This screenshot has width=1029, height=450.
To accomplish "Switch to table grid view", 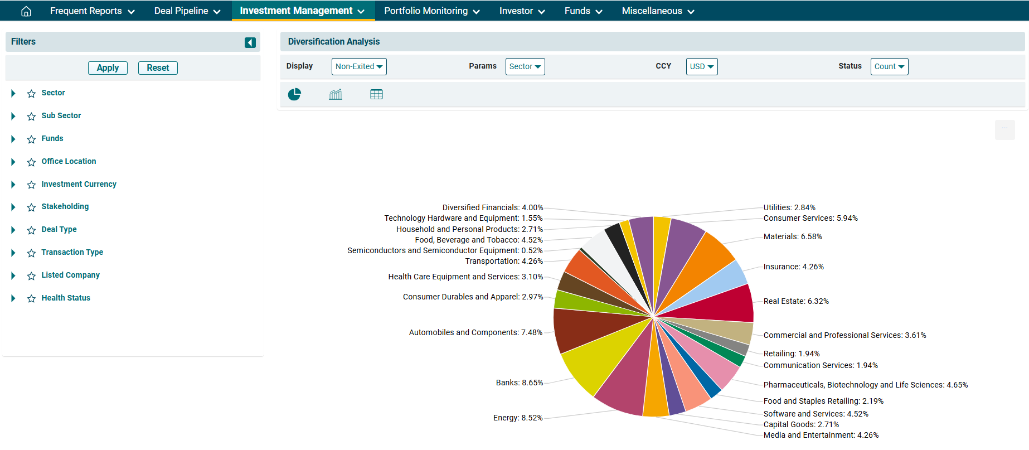I will pos(376,94).
